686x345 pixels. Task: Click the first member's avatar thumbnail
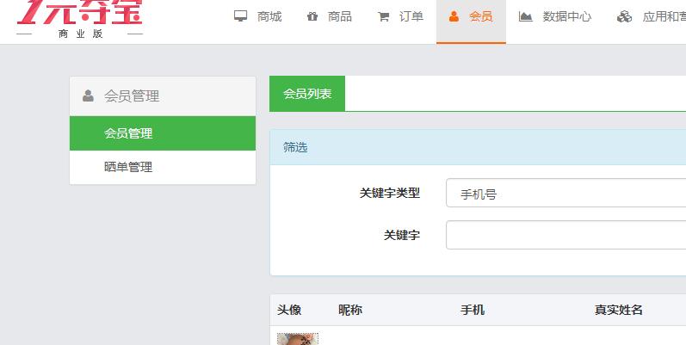tap(298, 339)
